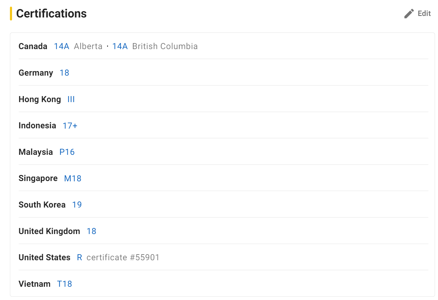The height and width of the screenshot is (300, 438).
Task: Click the Alberta region text
Action: point(88,46)
